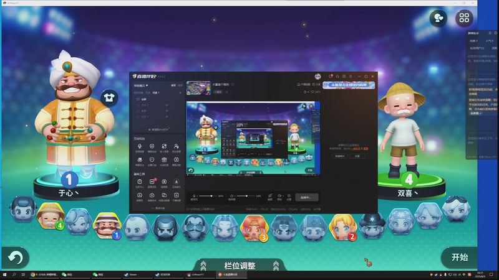Pick the pilot goggles avatar at row end
Viewport: 499px width, 280px height.
457,208
